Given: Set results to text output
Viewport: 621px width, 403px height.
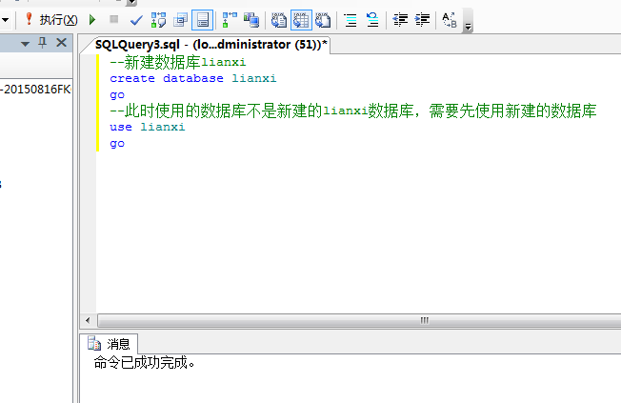Looking at the screenshot, I should (x=279, y=20).
